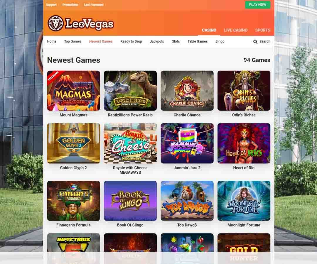This screenshot has height=264, width=317.
Task: Open the Book Of Slingo title link
Action: [130, 225]
